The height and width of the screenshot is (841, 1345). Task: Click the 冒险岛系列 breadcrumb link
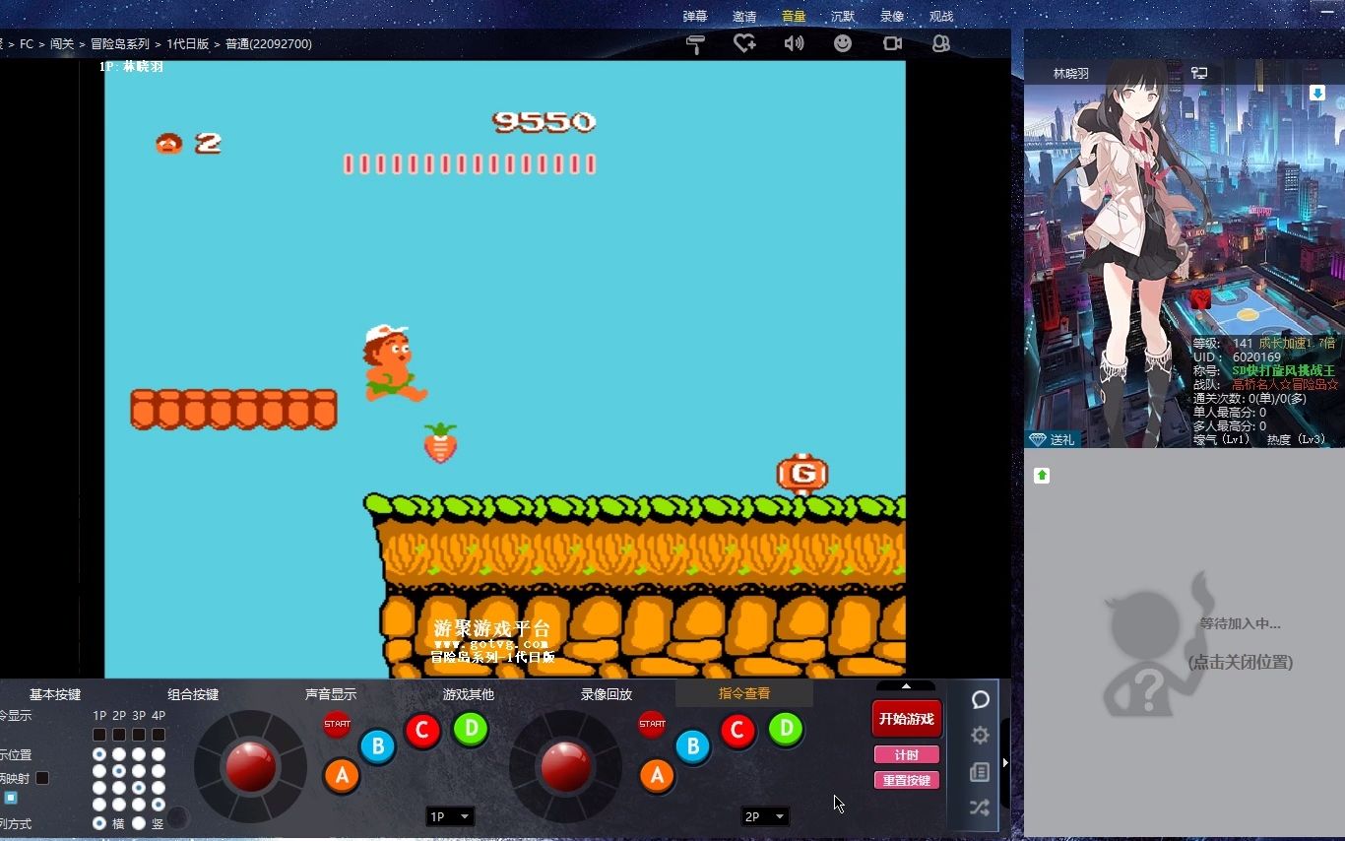point(120,44)
